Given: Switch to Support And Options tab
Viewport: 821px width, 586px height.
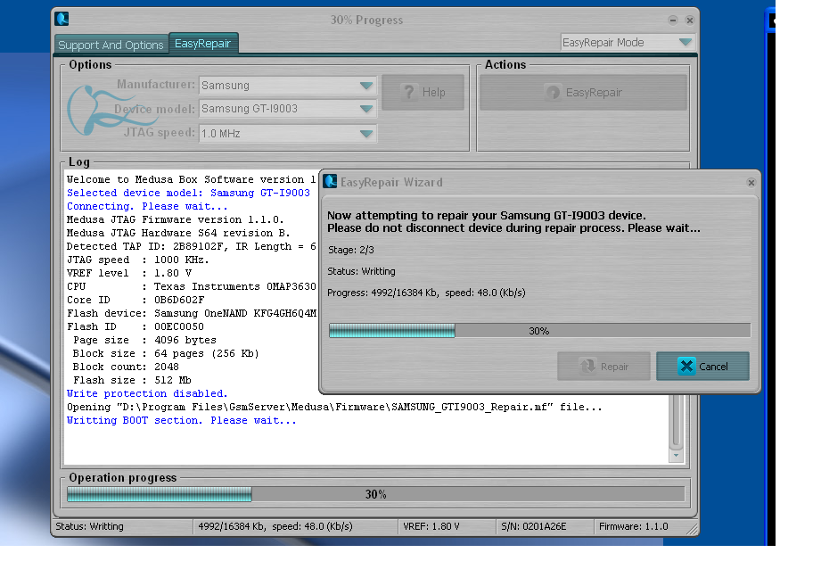Looking at the screenshot, I should coord(111,45).
